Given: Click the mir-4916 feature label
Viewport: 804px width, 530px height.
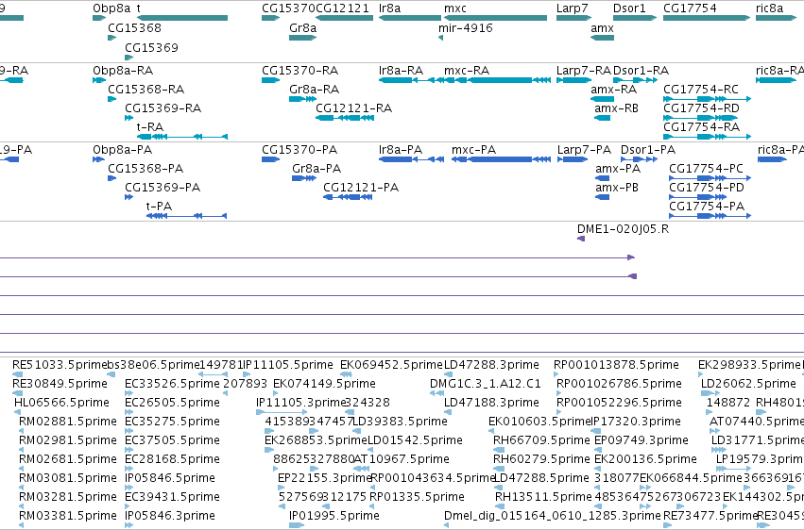Looking at the screenshot, I should coord(466,28).
